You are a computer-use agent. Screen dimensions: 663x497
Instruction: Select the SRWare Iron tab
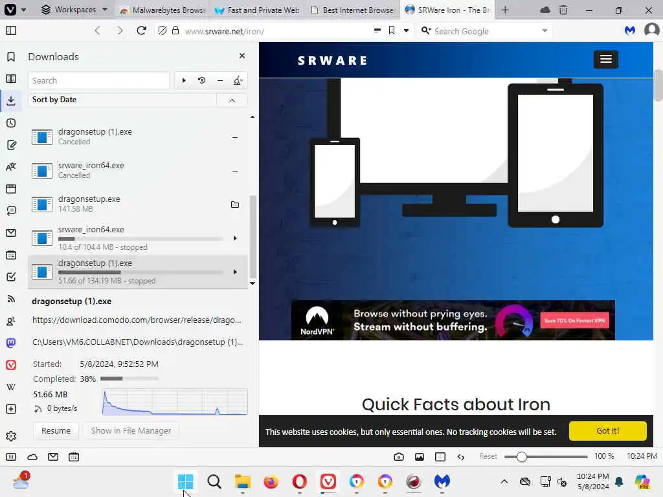point(447,10)
